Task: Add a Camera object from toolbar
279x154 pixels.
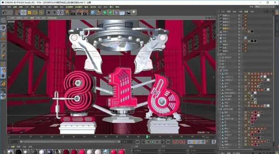Action: coord(127,12)
